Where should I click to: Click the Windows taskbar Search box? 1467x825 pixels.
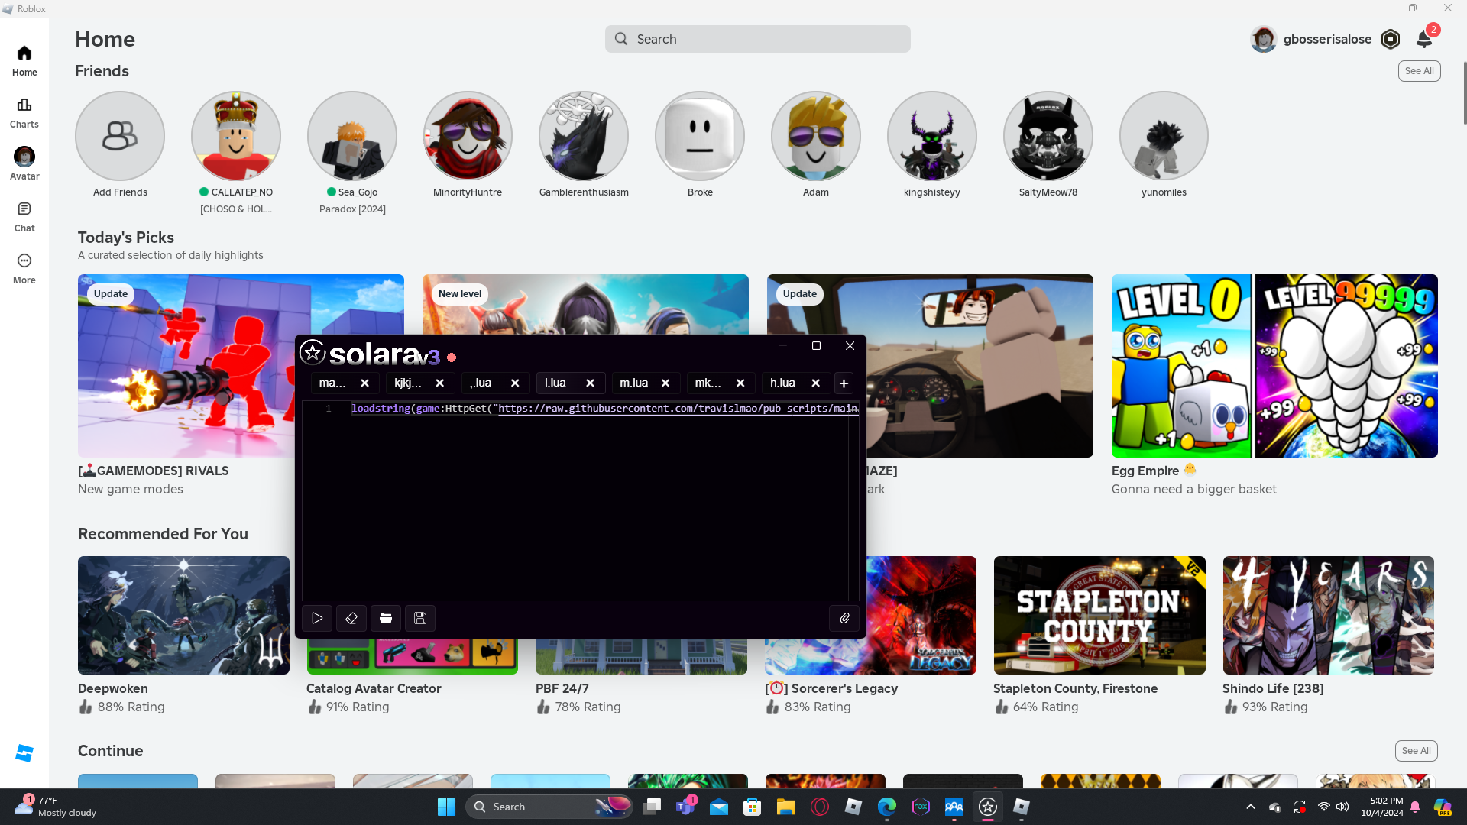click(549, 807)
